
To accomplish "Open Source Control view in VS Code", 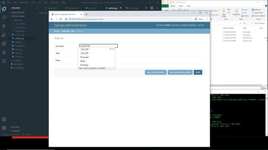I will (4, 26).
